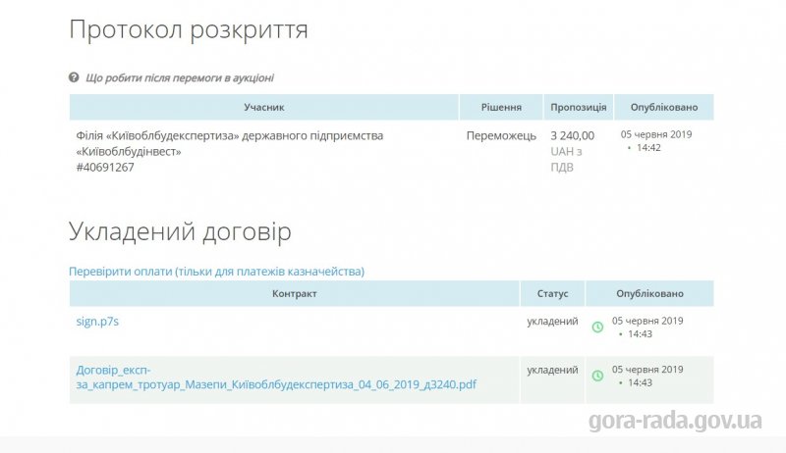Select the Статус column header
Image resolution: width=786 pixels, height=453 pixels.
552,293
